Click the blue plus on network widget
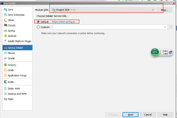This screenshot has height=118, width=177. tap(170, 52)
